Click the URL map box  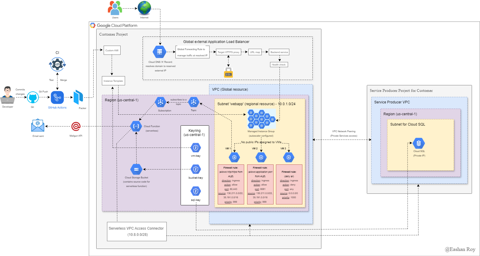255,52
